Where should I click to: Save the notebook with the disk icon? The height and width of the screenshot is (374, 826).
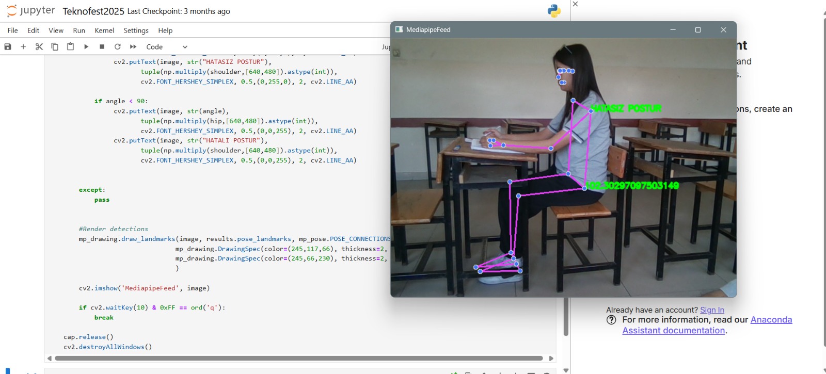point(8,47)
